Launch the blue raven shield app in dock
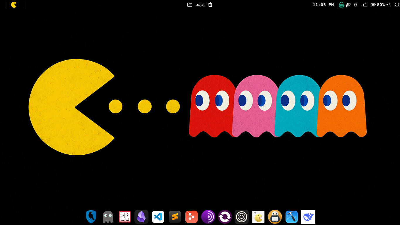 (x=91, y=217)
